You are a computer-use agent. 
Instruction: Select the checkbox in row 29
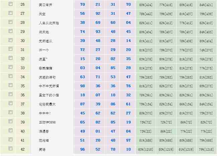(x=10, y=32)
